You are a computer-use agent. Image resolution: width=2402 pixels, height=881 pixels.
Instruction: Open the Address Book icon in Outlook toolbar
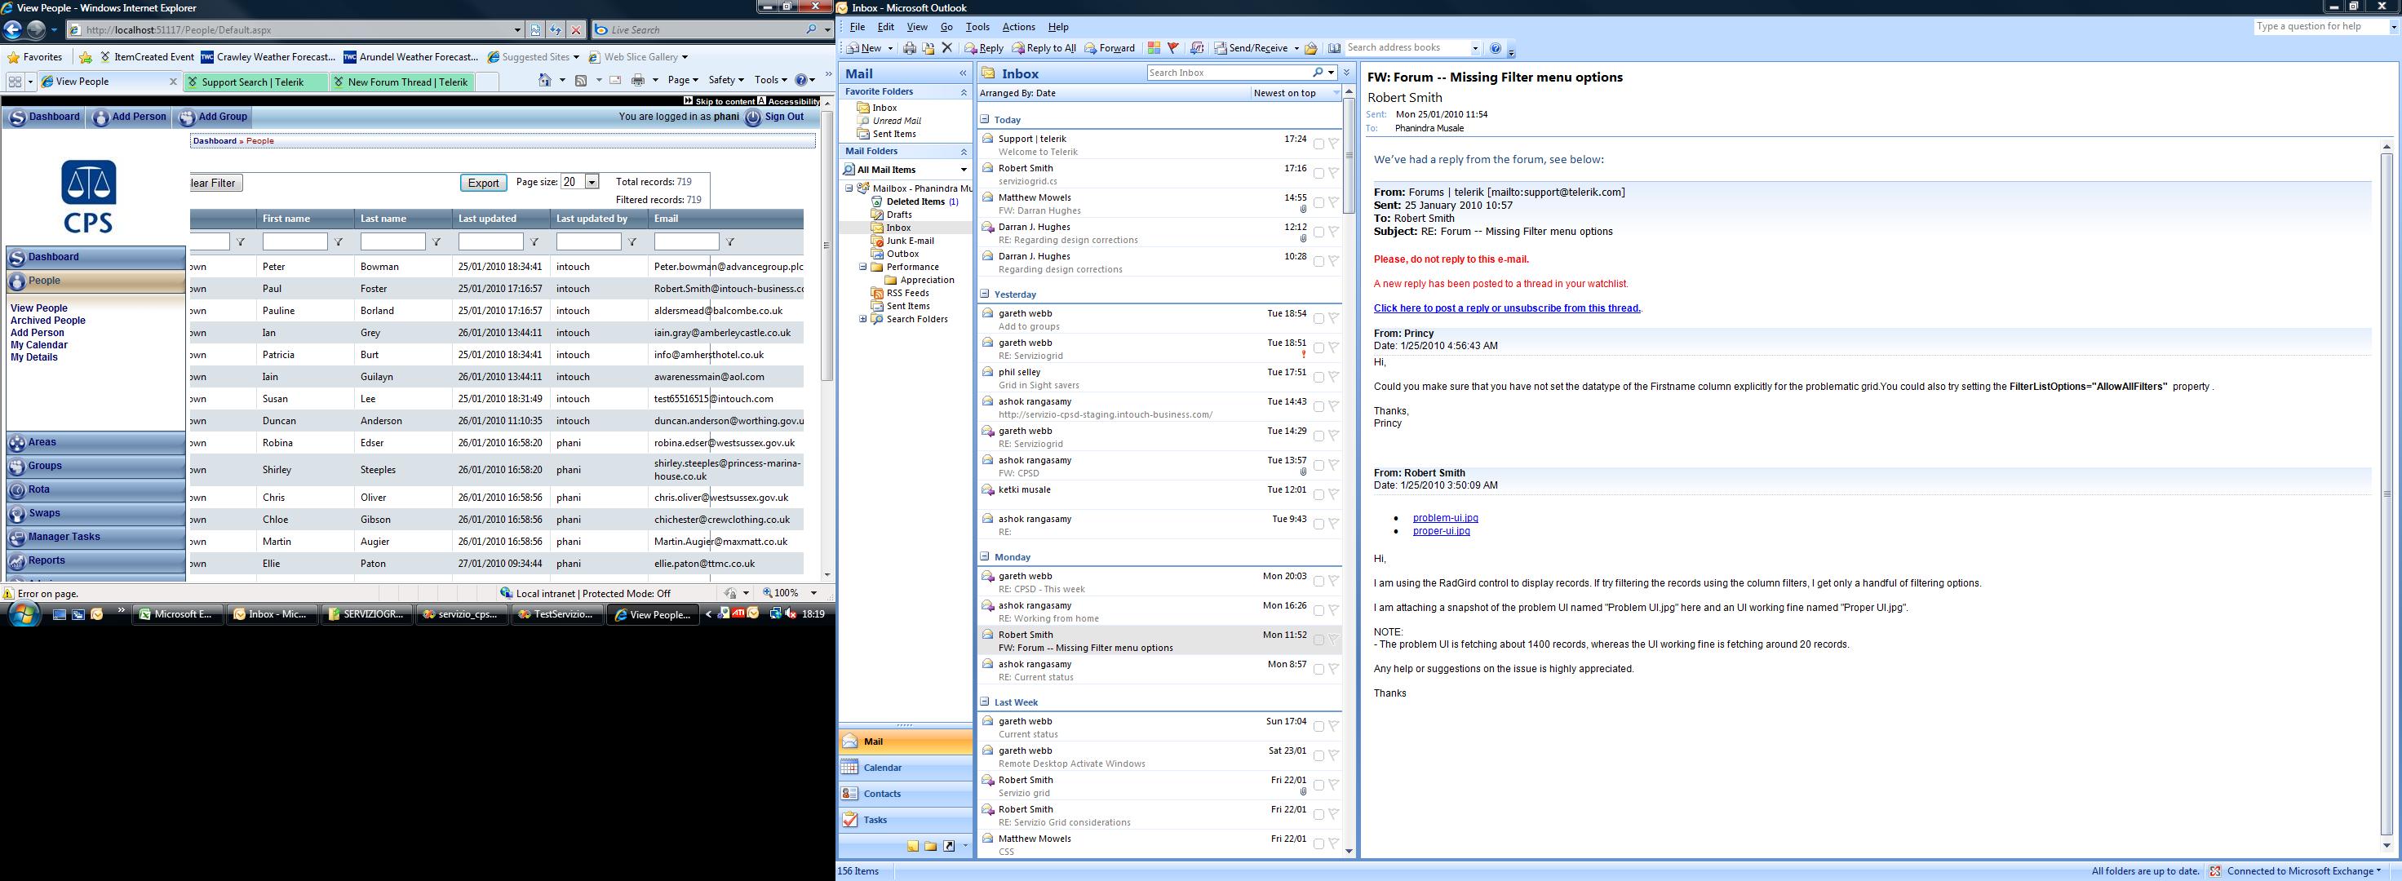pos(1334,48)
